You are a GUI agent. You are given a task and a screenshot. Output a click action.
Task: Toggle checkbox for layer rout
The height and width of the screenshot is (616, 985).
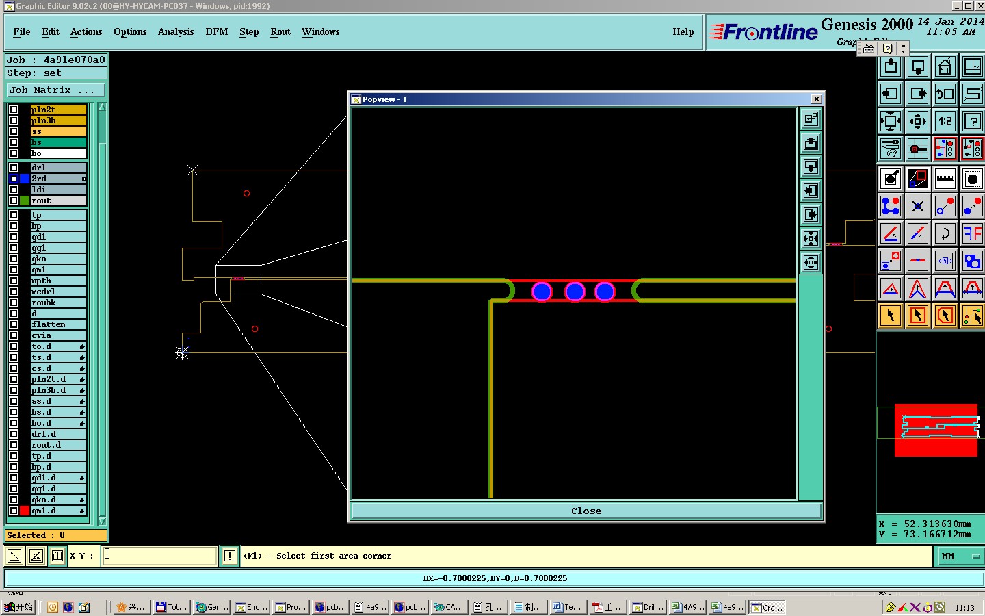click(14, 201)
